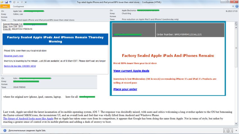Follow the 'Place your order' link

point(125,89)
